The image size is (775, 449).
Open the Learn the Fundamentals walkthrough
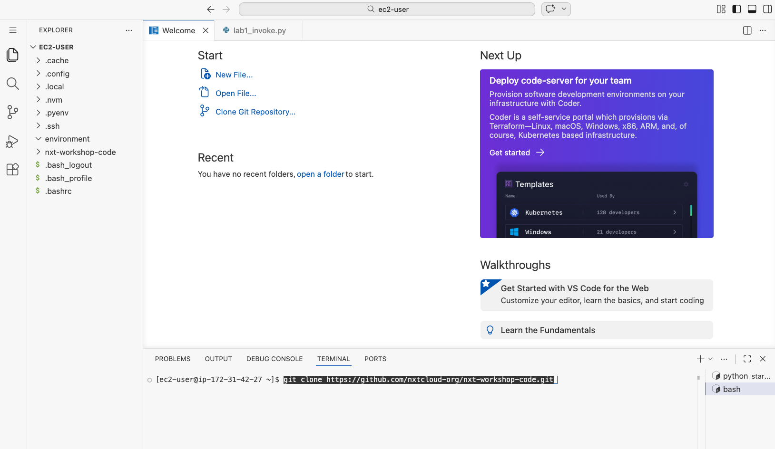coord(597,330)
